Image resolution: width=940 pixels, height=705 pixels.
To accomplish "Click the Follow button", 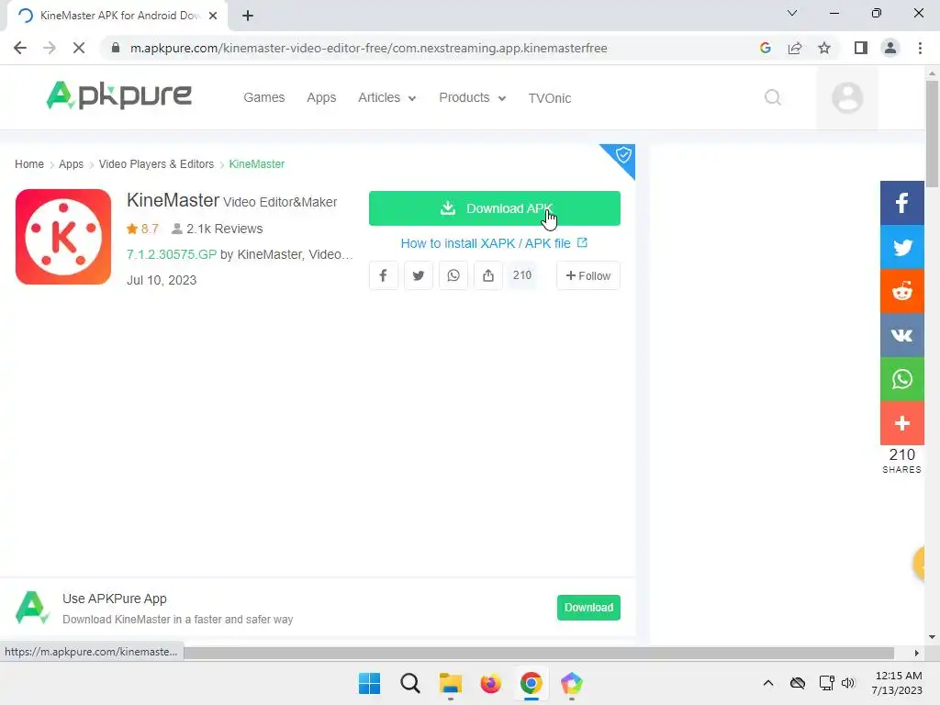I will (x=588, y=275).
